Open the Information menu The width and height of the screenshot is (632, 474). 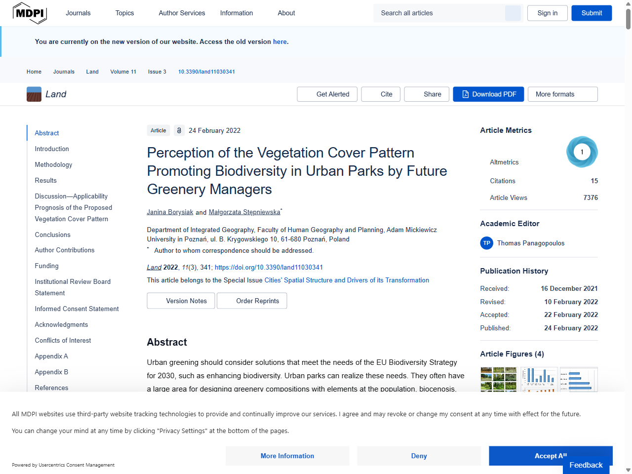[237, 13]
